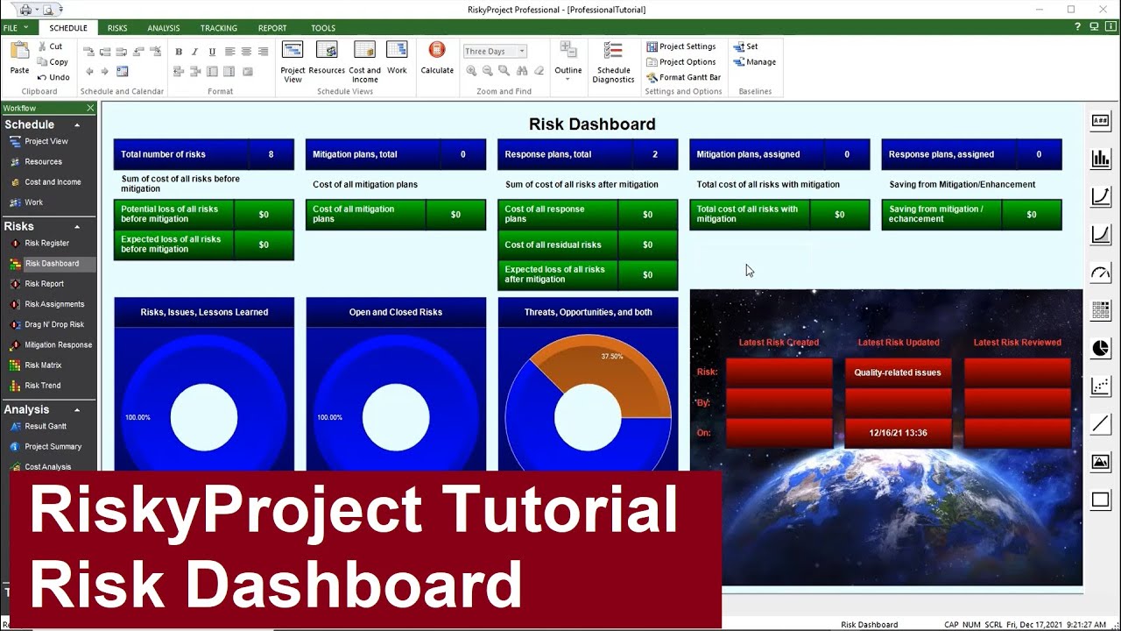This screenshot has width=1121, height=631.
Task: Open Project Settings
Action: coord(681,46)
